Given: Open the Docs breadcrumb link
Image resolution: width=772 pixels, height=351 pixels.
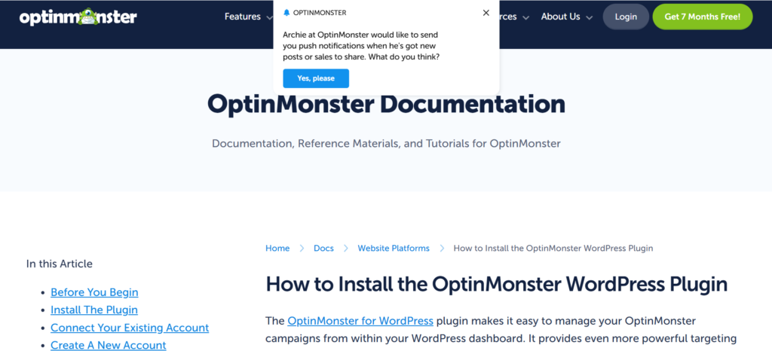Looking at the screenshot, I should [323, 249].
